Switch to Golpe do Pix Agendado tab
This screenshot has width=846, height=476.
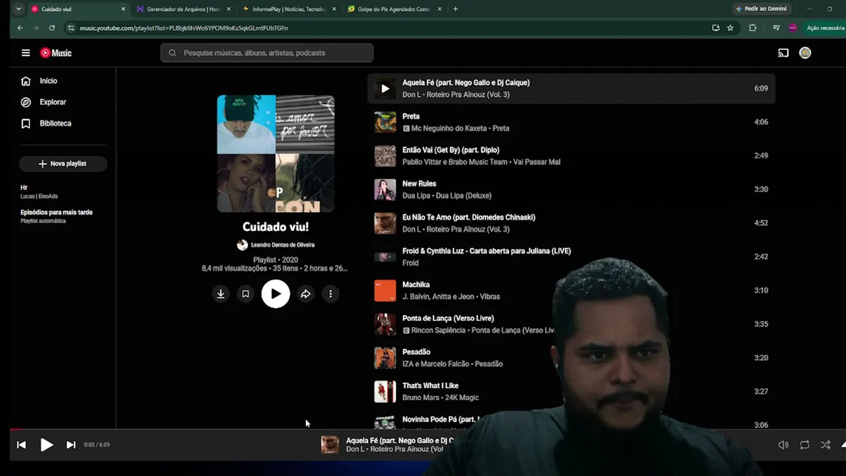coord(395,9)
